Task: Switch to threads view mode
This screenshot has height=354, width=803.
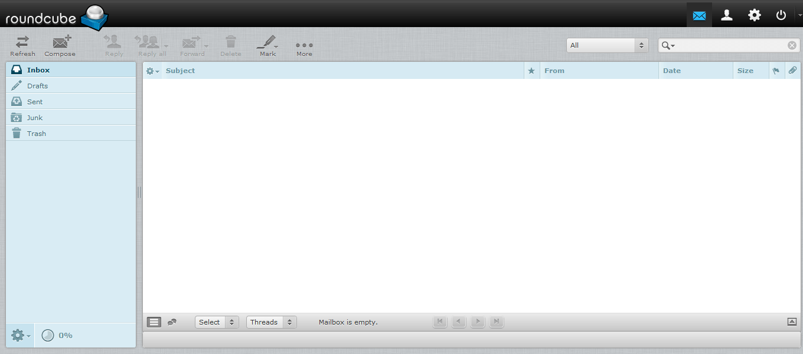Action: [172, 322]
